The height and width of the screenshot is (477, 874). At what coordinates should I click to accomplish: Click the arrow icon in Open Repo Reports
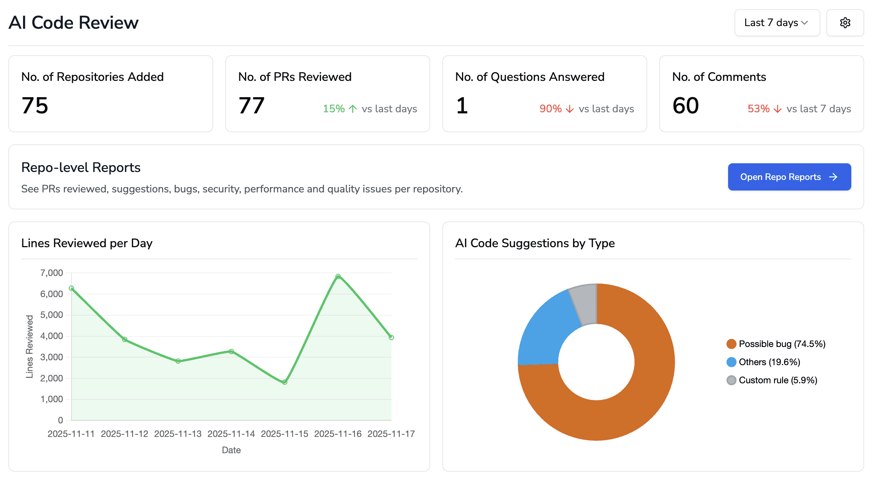(x=833, y=177)
